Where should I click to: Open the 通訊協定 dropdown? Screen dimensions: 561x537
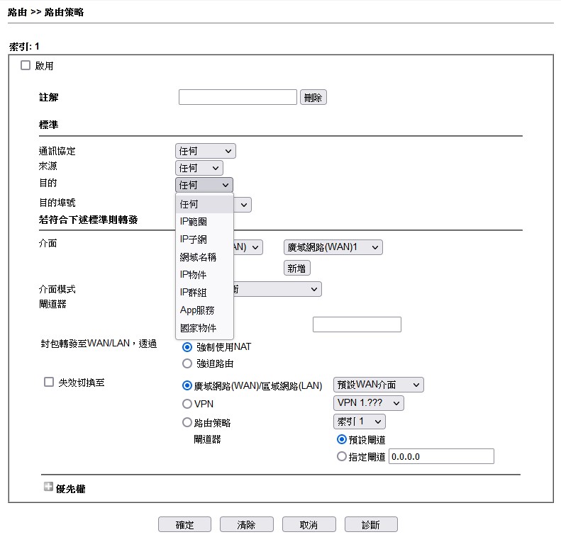pyautogui.click(x=205, y=151)
